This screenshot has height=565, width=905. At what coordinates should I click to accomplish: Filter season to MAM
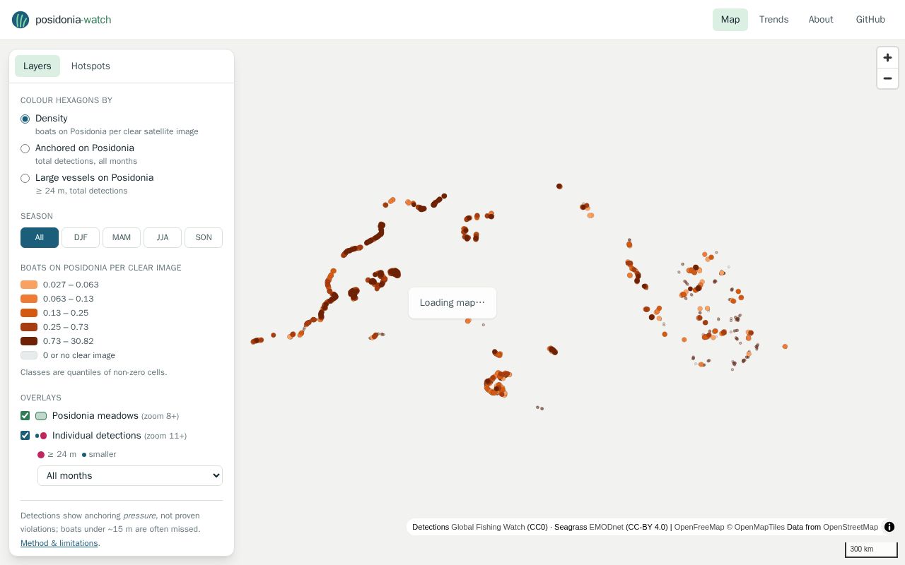point(122,238)
